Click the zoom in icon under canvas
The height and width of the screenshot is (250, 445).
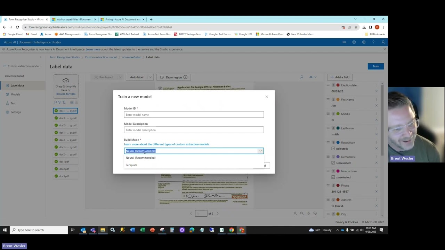tap(295, 214)
